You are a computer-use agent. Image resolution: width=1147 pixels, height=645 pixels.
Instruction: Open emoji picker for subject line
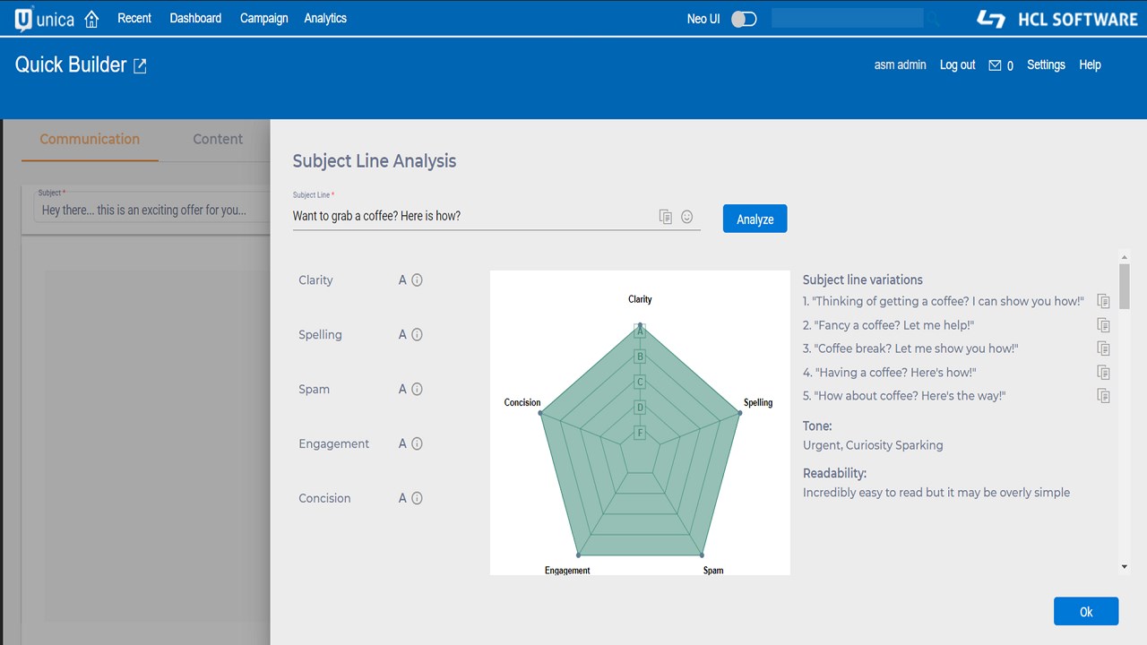[687, 217]
